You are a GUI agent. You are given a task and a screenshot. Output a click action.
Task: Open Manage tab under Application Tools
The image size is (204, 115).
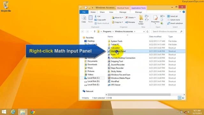tap(138, 12)
